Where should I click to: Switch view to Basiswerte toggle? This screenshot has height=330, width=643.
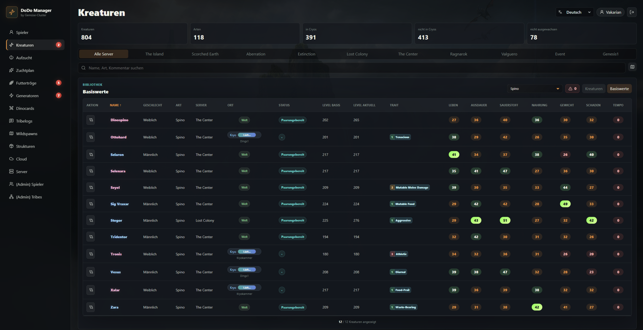[619, 89]
